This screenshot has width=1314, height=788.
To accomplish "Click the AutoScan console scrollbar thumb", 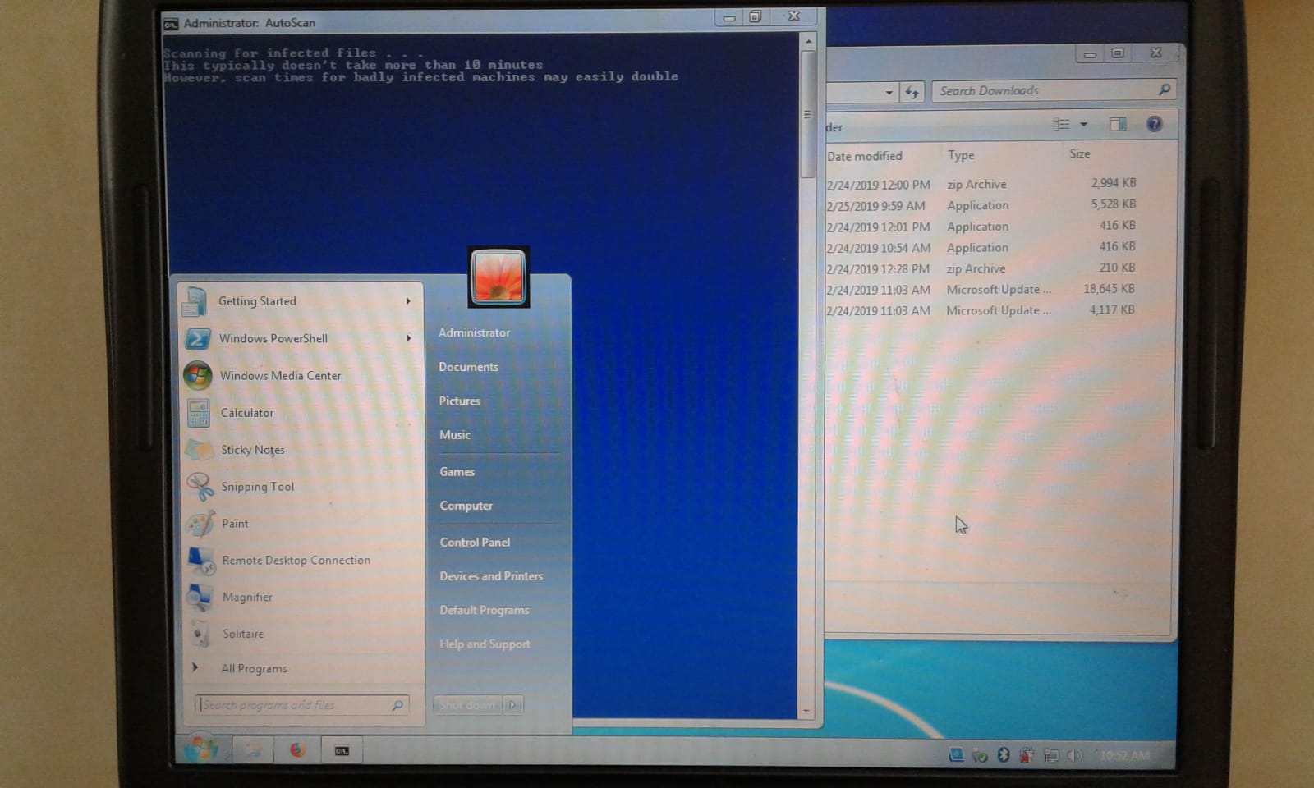I will (x=807, y=115).
